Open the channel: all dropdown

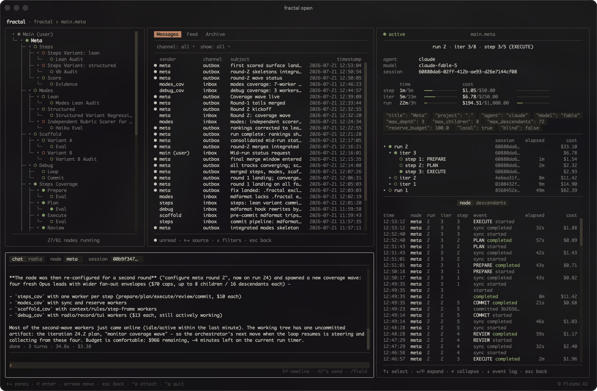click(175, 47)
